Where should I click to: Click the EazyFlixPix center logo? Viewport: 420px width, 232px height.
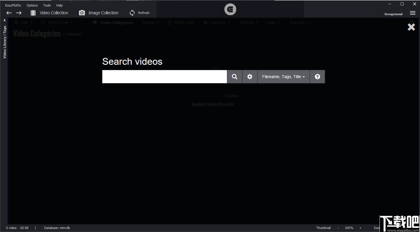pyautogui.click(x=230, y=10)
